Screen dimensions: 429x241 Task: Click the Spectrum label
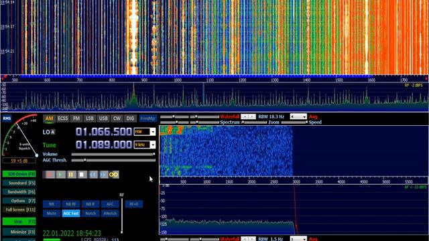(x=230, y=123)
